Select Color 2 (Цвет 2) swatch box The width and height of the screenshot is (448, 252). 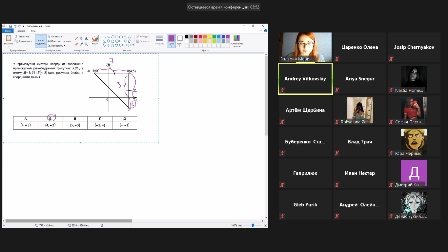pyautogui.click(x=180, y=40)
